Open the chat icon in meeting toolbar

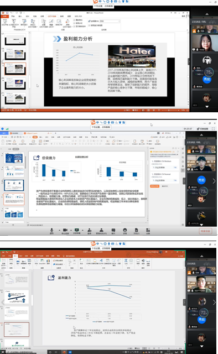point(113,230)
